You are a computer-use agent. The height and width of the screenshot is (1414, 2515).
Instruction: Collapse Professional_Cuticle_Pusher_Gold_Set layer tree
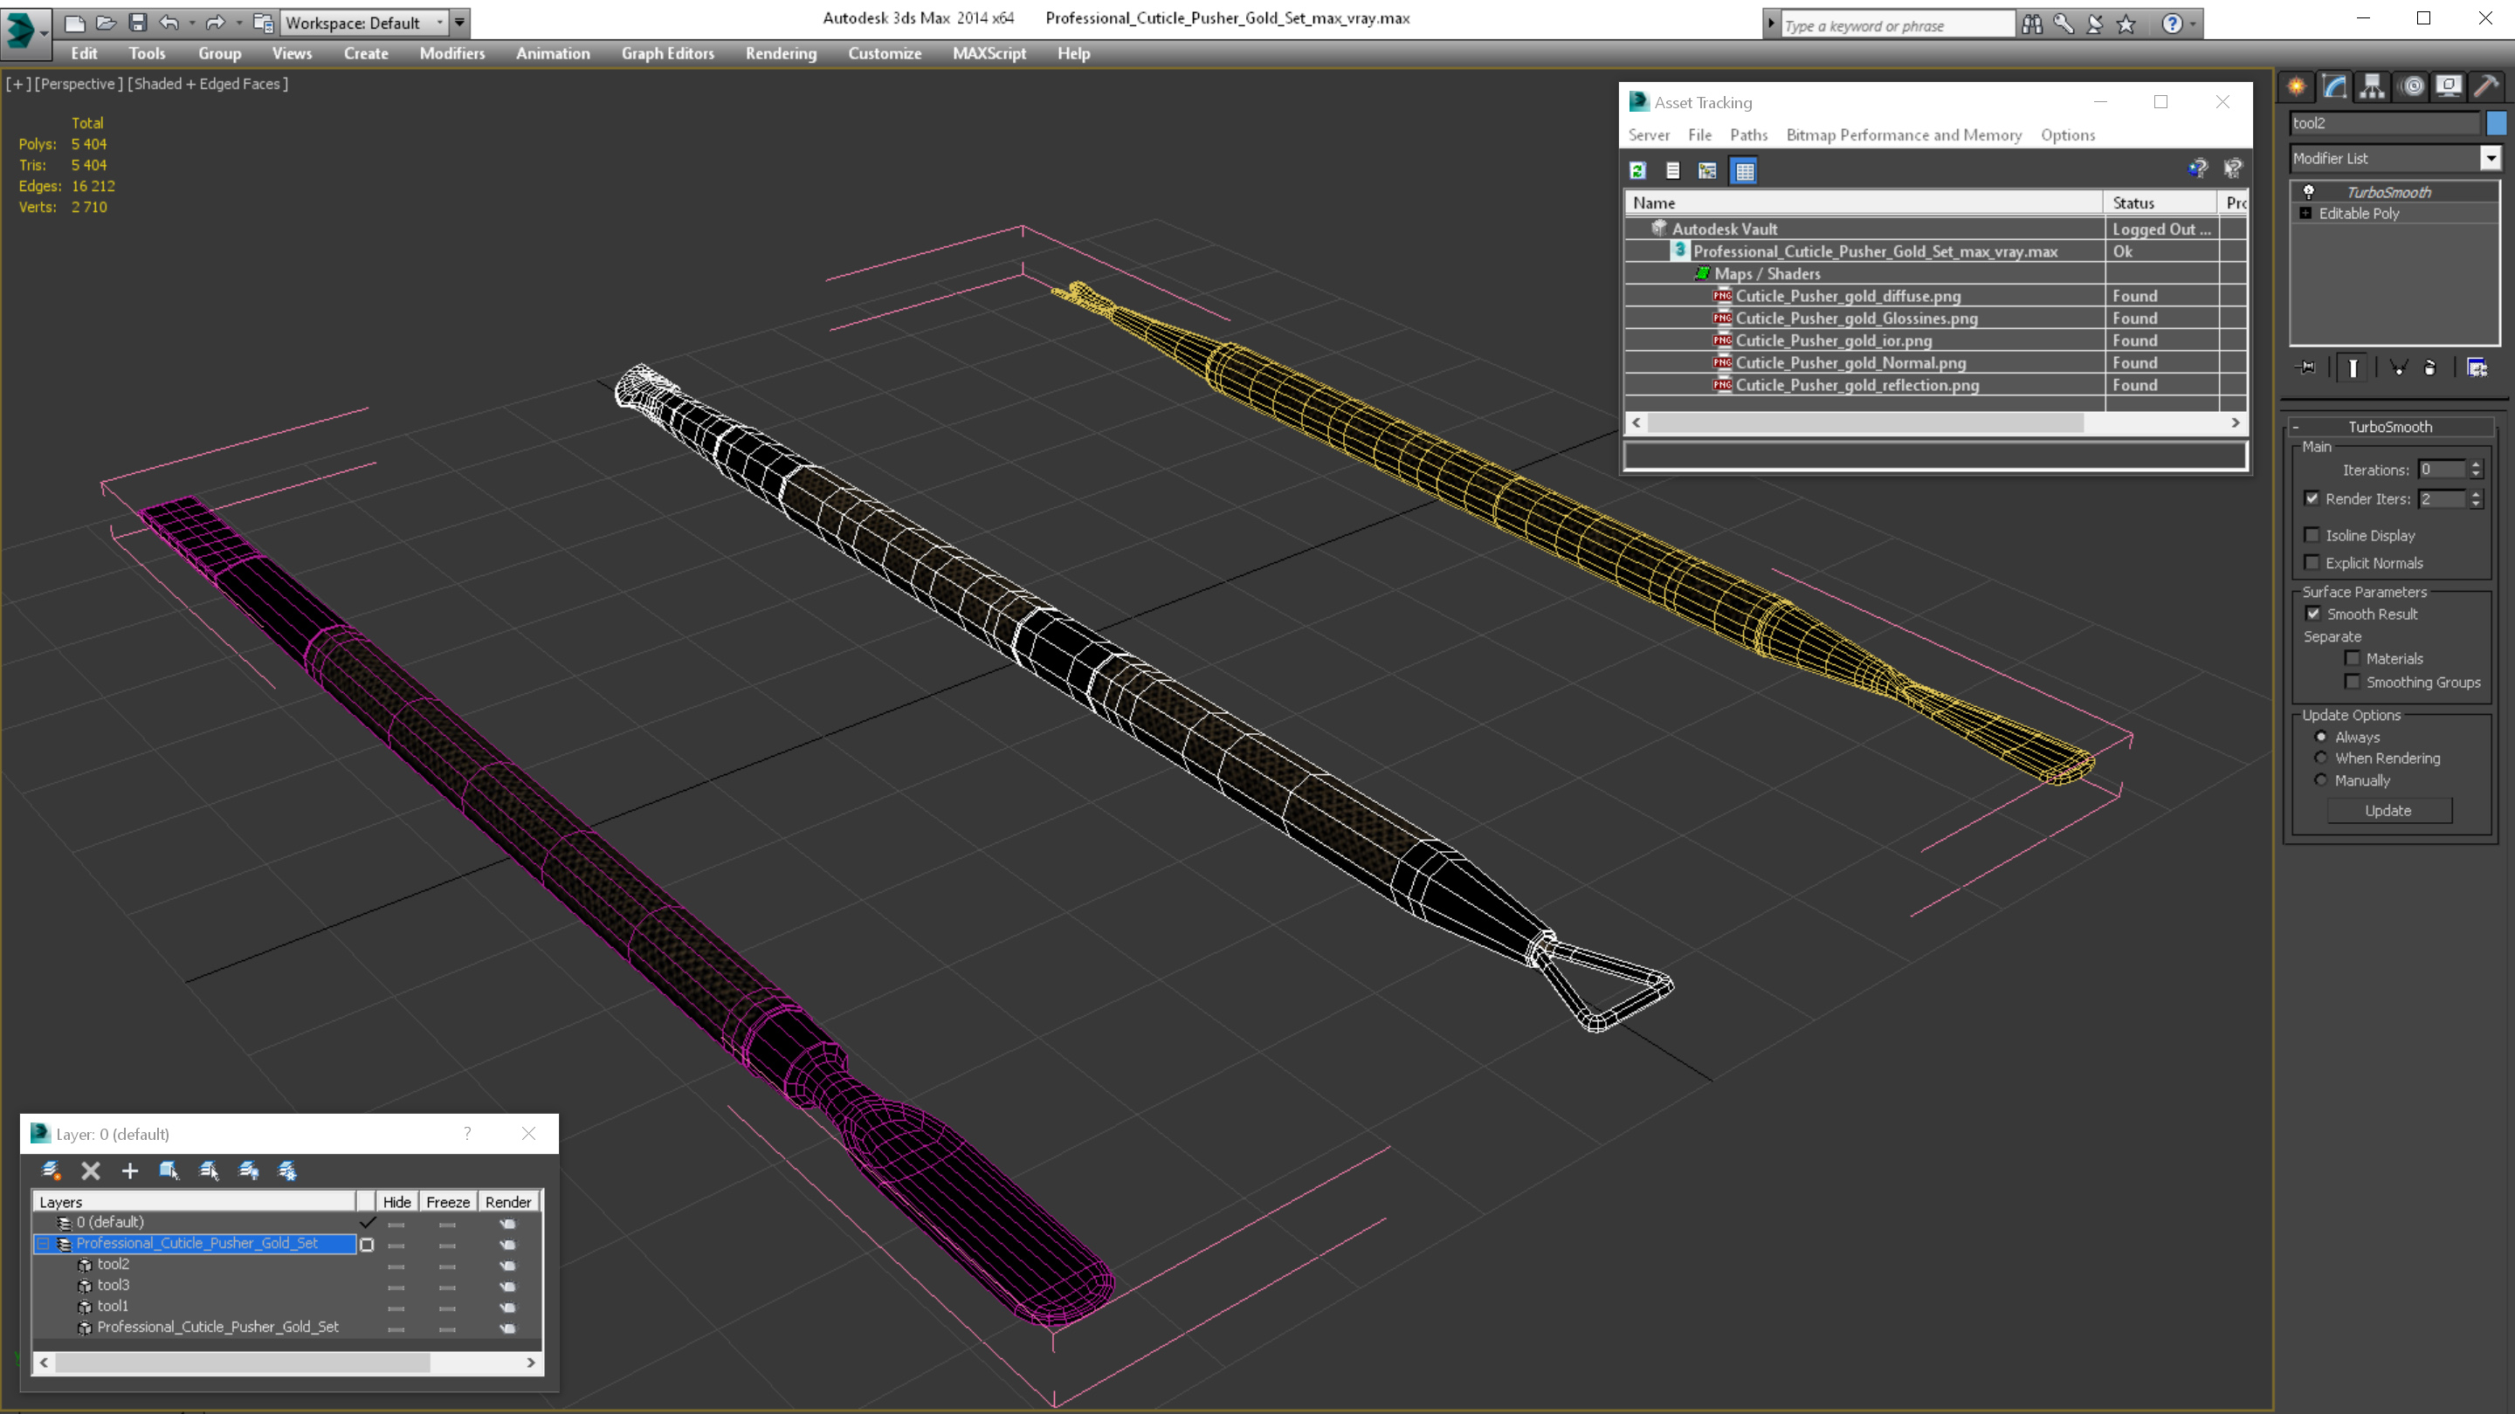point(43,1243)
